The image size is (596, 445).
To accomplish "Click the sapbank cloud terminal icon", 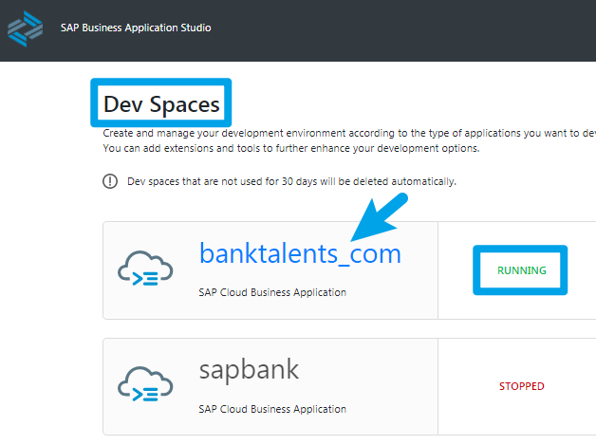I will point(145,384).
